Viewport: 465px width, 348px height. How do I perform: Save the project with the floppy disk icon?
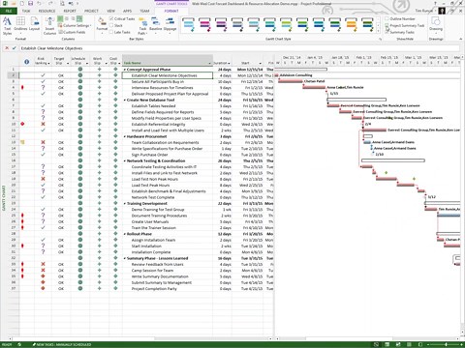(30, 3)
